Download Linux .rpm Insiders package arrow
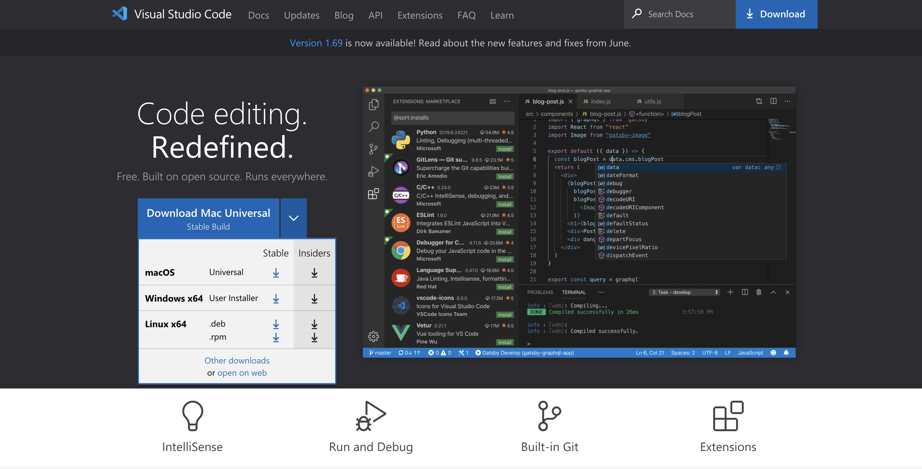This screenshot has width=922, height=469. (314, 337)
